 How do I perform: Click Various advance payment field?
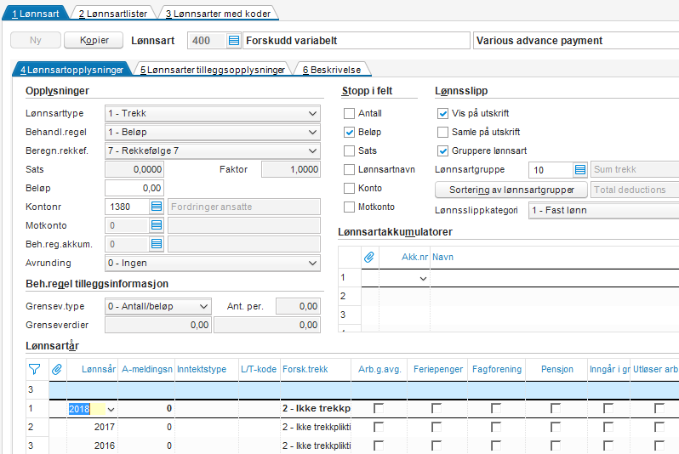click(576, 41)
